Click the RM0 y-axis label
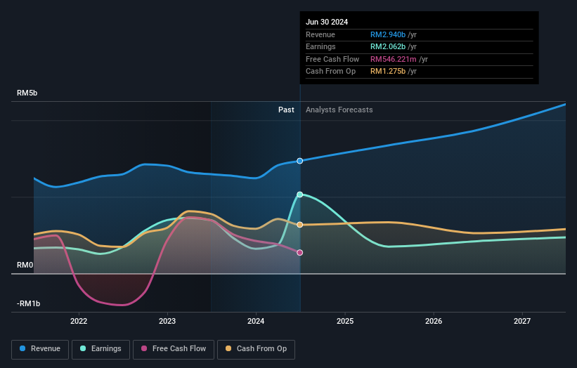Viewport: 577px width, 368px height. pyautogui.click(x=25, y=265)
